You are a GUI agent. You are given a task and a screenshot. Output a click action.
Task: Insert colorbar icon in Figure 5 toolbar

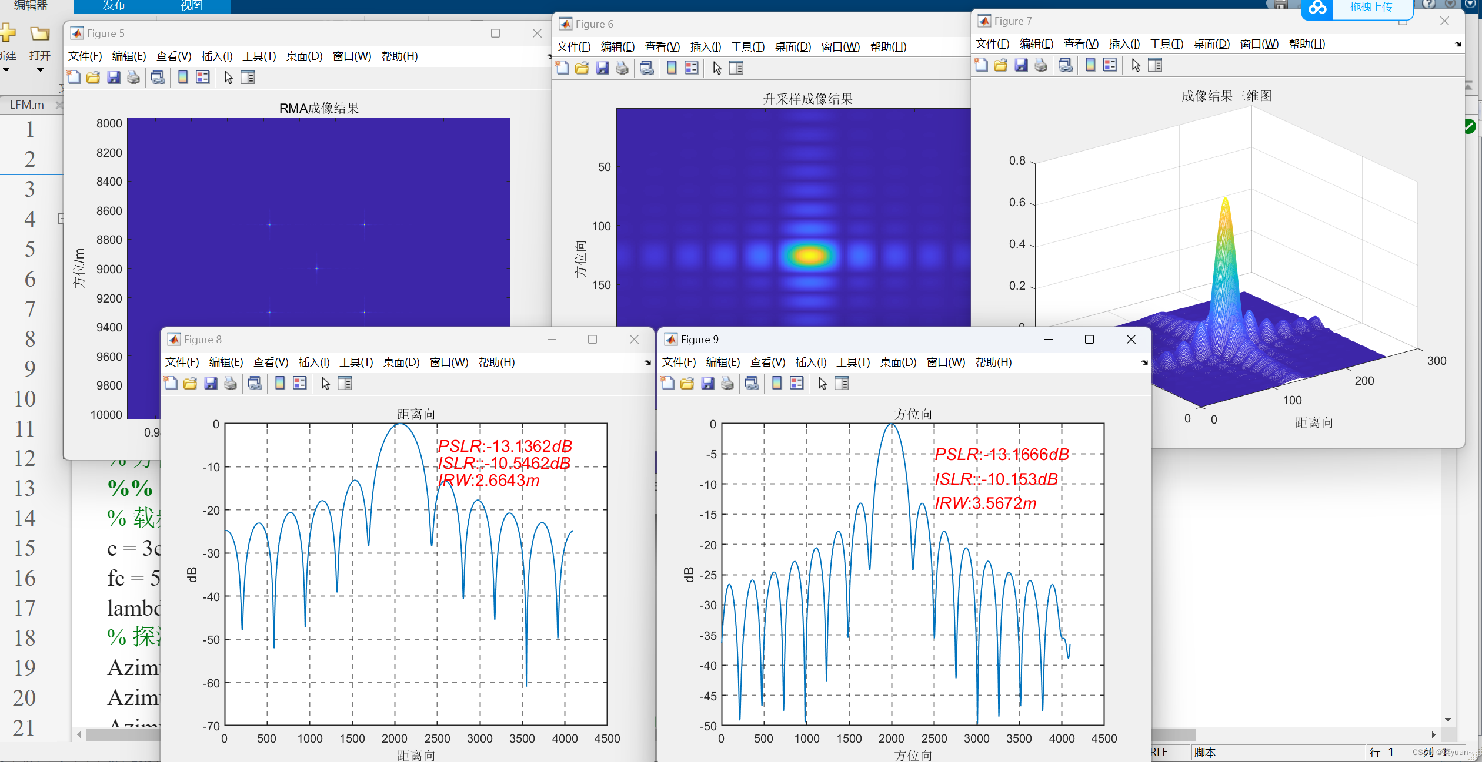183,77
